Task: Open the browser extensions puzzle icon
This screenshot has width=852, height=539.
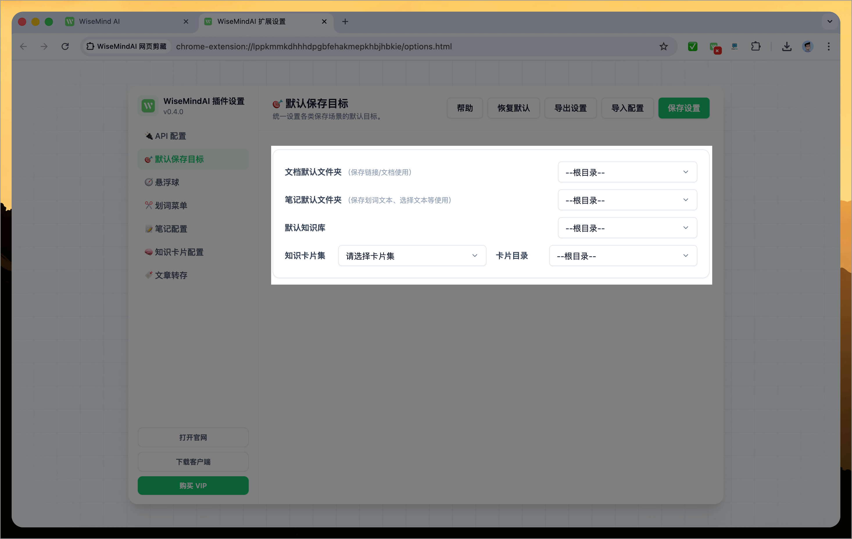Action: (756, 46)
